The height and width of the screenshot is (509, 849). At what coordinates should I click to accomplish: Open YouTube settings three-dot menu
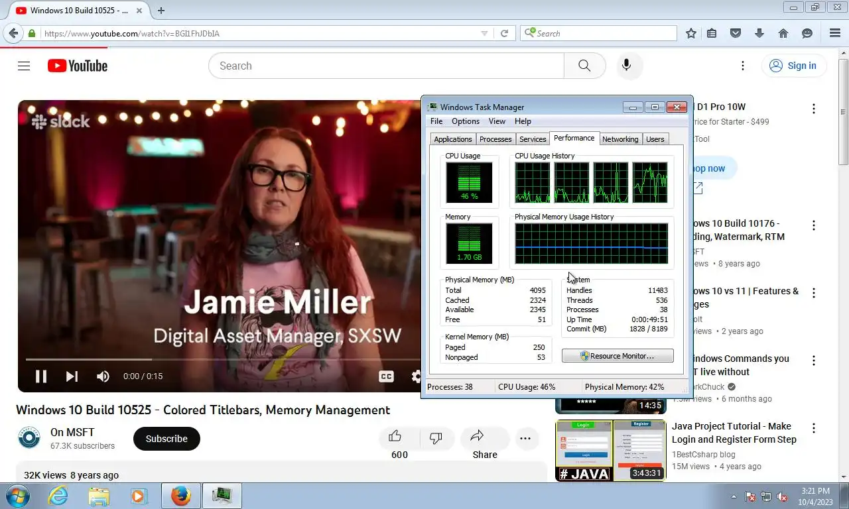click(x=743, y=66)
